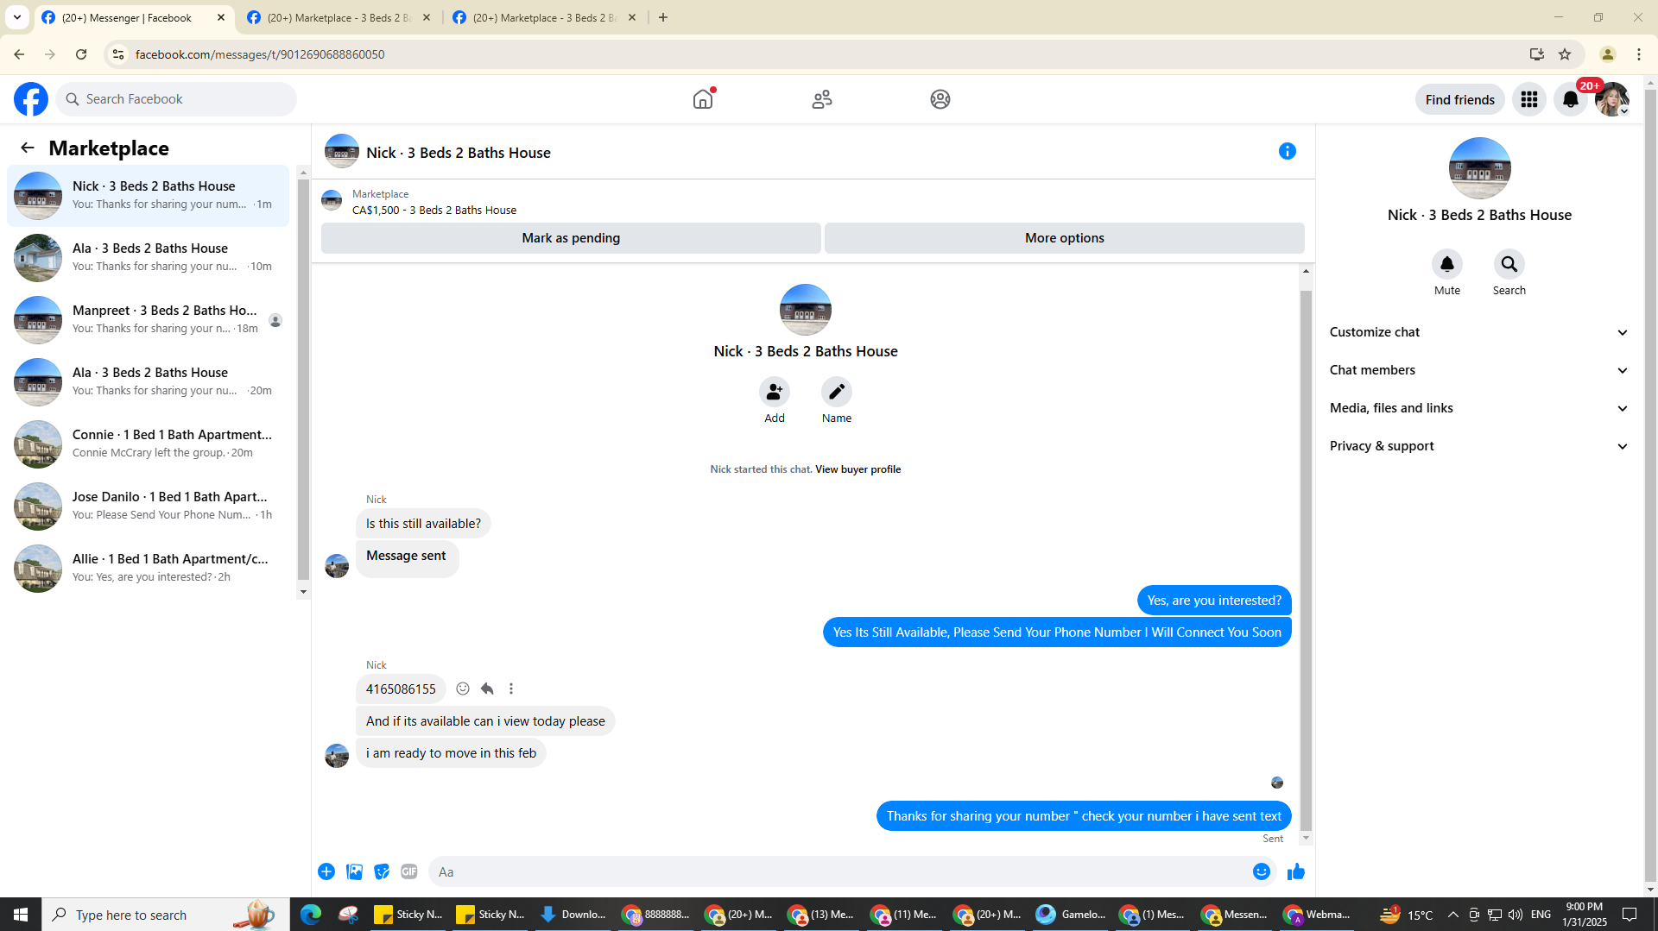Image resolution: width=1658 pixels, height=931 pixels.
Task: Go back from Marketplace chats list
Action: pyautogui.click(x=28, y=148)
